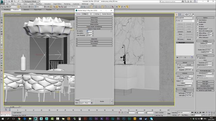Switch to the Settings tab in Render Setup

(97, 14)
